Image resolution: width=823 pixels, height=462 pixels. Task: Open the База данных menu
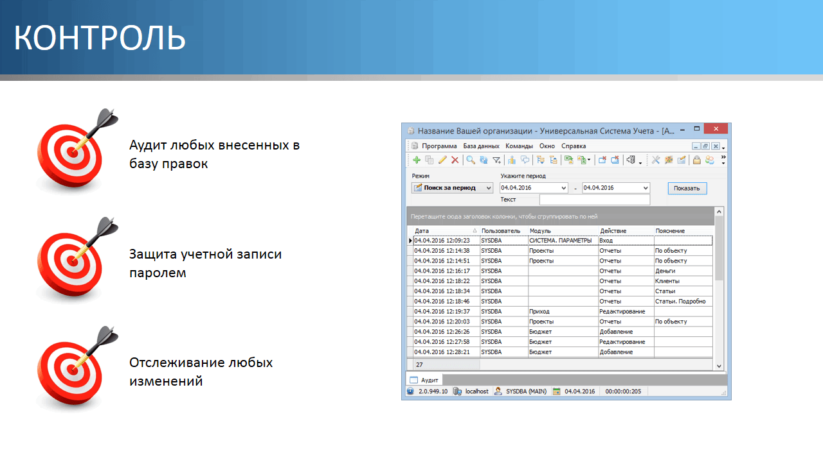(481, 146)
